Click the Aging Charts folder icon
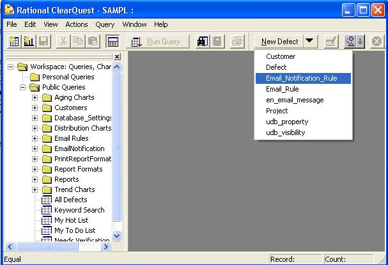388x265 pixels. 47,98
